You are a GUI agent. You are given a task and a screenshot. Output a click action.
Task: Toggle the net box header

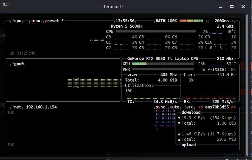[17, 107]
